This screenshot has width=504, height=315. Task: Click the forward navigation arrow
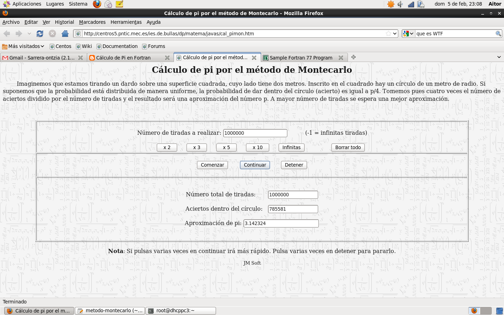(18, 34)
